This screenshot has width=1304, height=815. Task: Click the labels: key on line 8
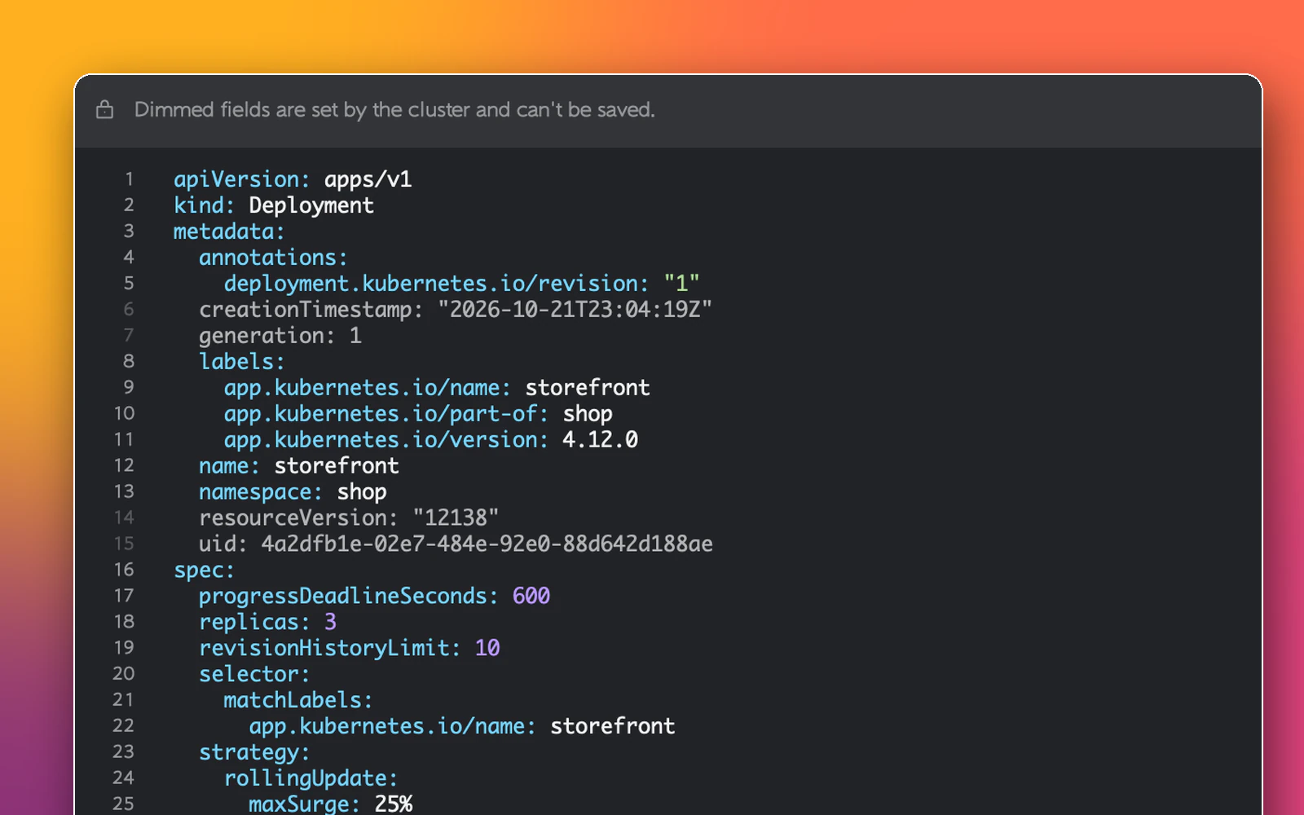tap(242, 362)
